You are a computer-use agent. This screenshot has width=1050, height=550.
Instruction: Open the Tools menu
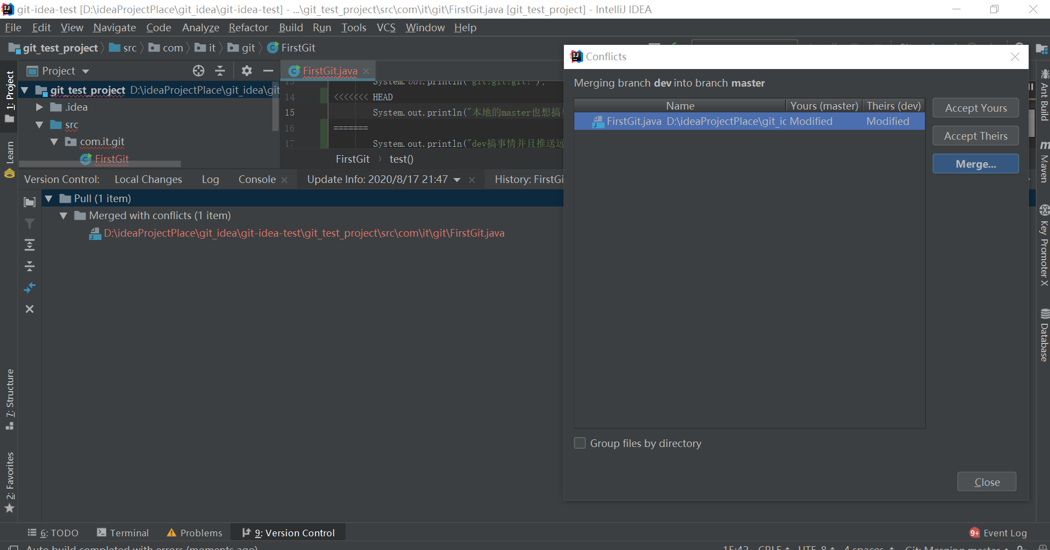354,27
